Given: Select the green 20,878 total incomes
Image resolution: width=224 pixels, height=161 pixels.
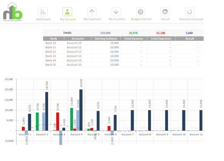Looking at the screenshot, I should tap(133, 33).
